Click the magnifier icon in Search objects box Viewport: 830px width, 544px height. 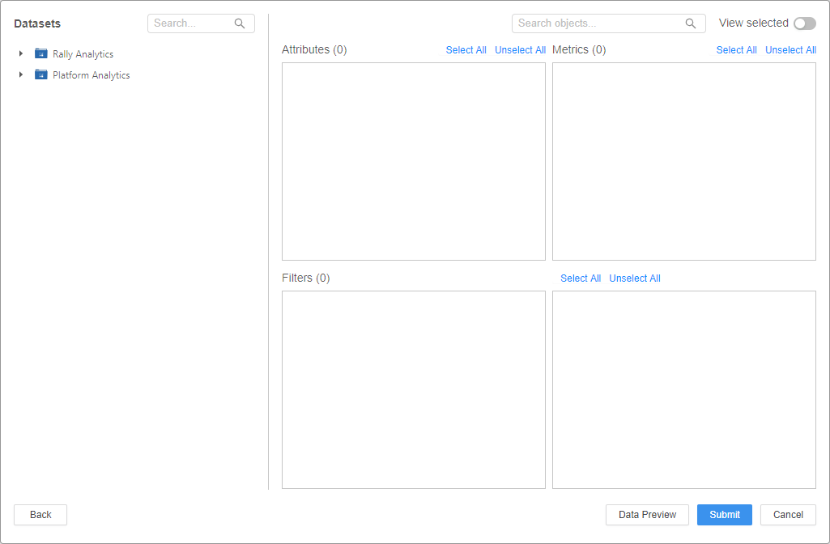tap(691, 23)
